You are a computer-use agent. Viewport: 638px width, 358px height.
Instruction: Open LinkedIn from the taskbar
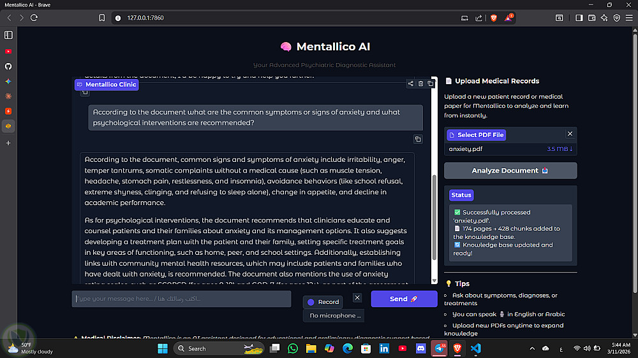pos(384,348)
